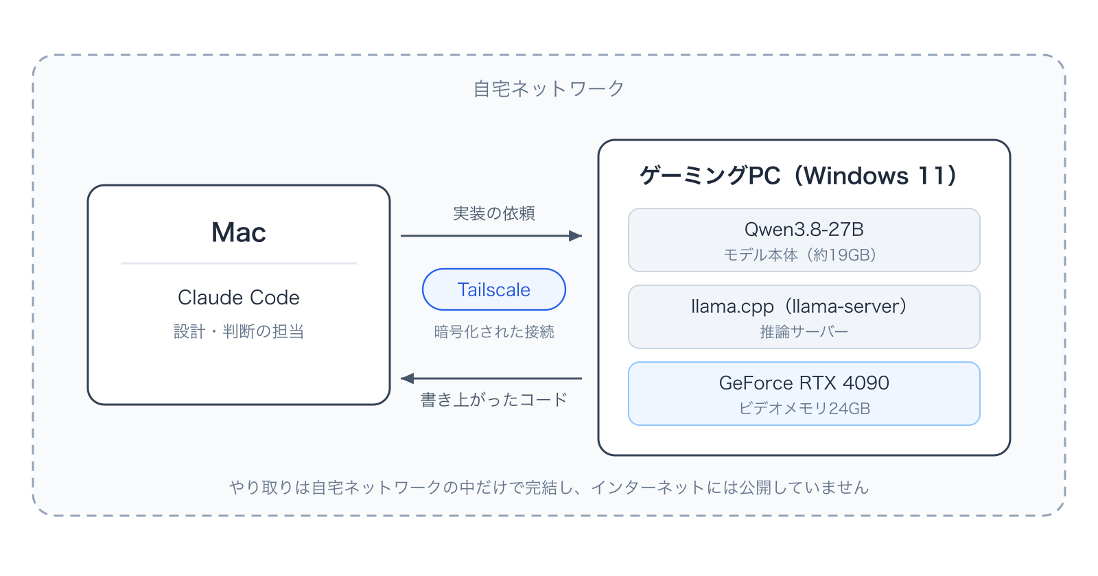Click the ビデオメモリ24GB caption
This screenshot has width=1098, height=576.
(x=804, y=409)
